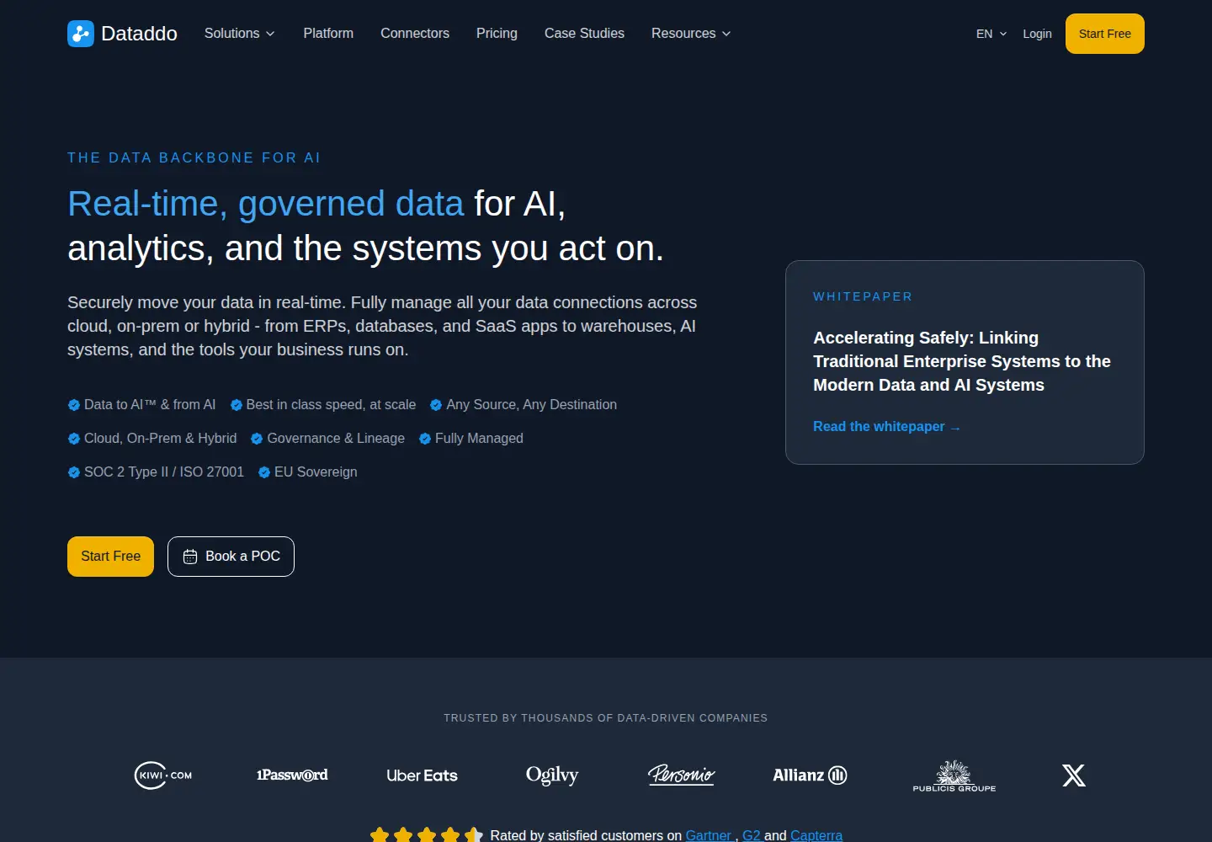Click the check badge beside SOC 2 Type II

click(x=74, y=472)
